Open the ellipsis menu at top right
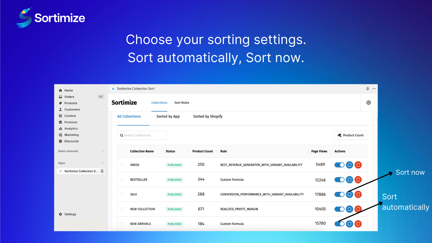 click(x=374, y=89)
